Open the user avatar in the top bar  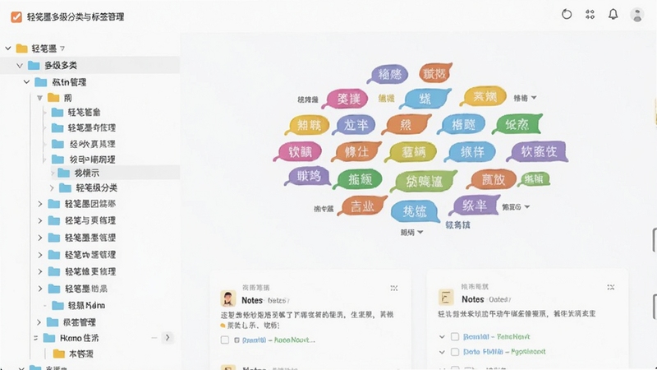(x=637, y=15)
